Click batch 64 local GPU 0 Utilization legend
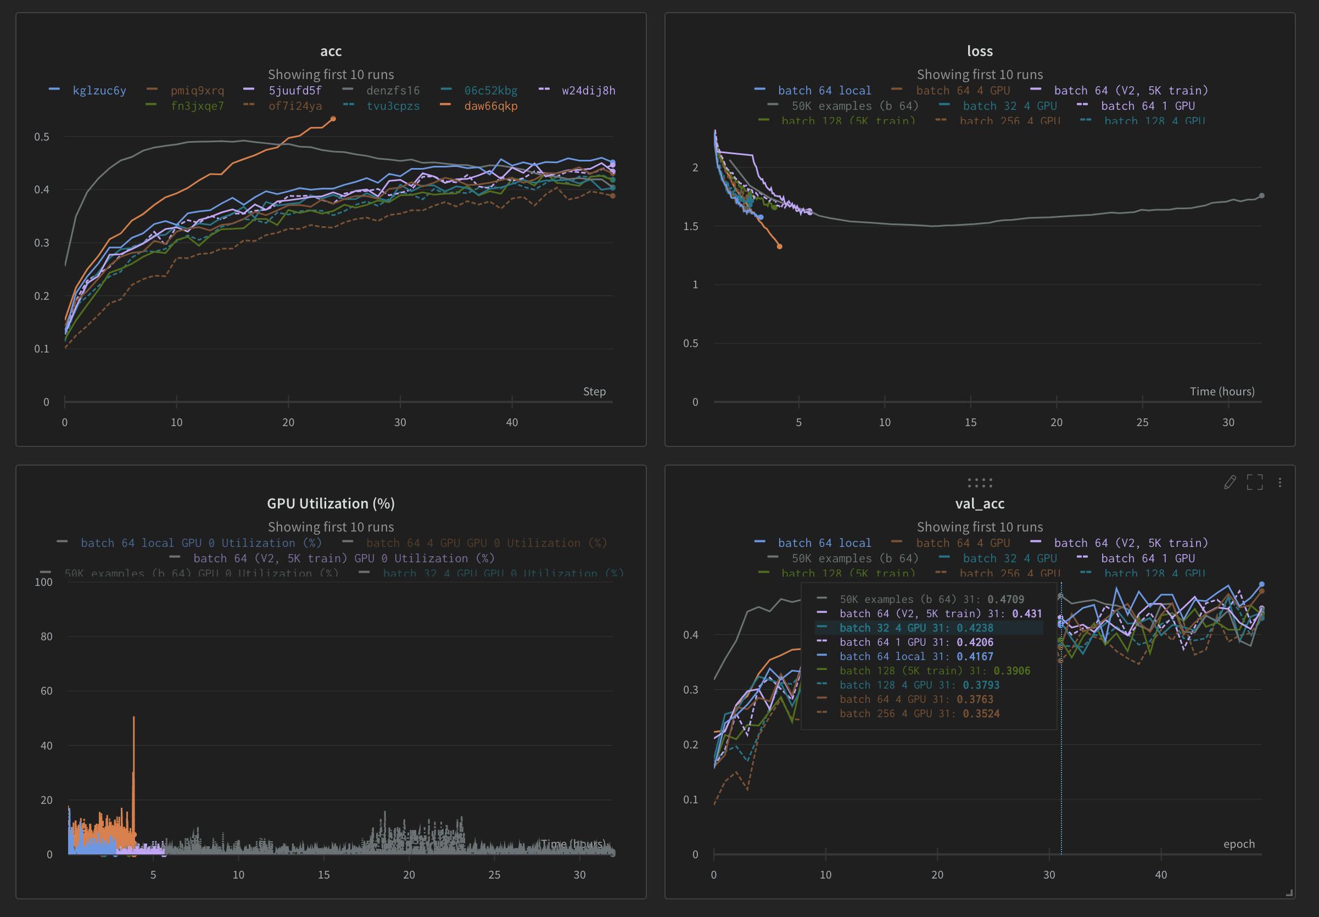This screenshot has height=917, width=1319. click(x=201, y=543)
